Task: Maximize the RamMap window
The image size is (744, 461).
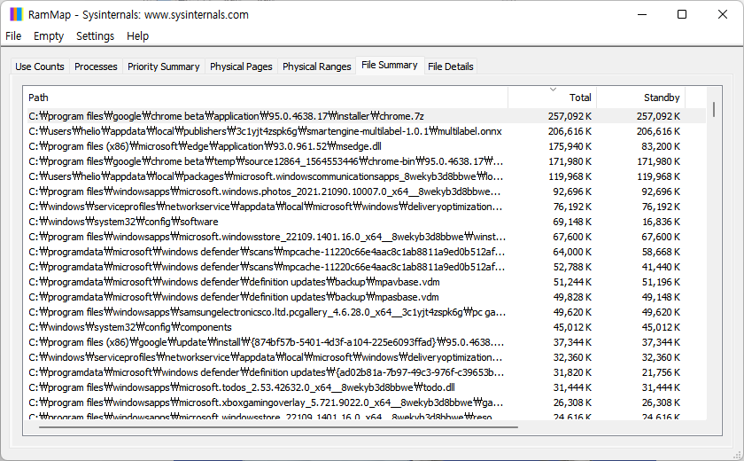Action: 682,15
